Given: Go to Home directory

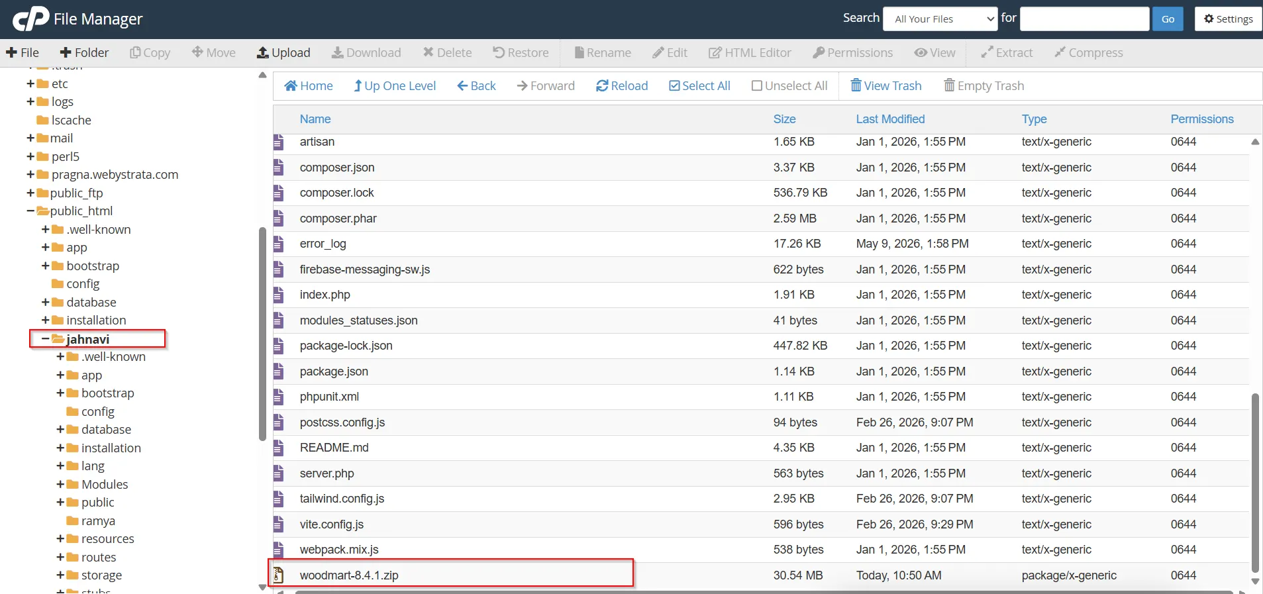Looking at the screenshot, I should [x=309, y=85].
